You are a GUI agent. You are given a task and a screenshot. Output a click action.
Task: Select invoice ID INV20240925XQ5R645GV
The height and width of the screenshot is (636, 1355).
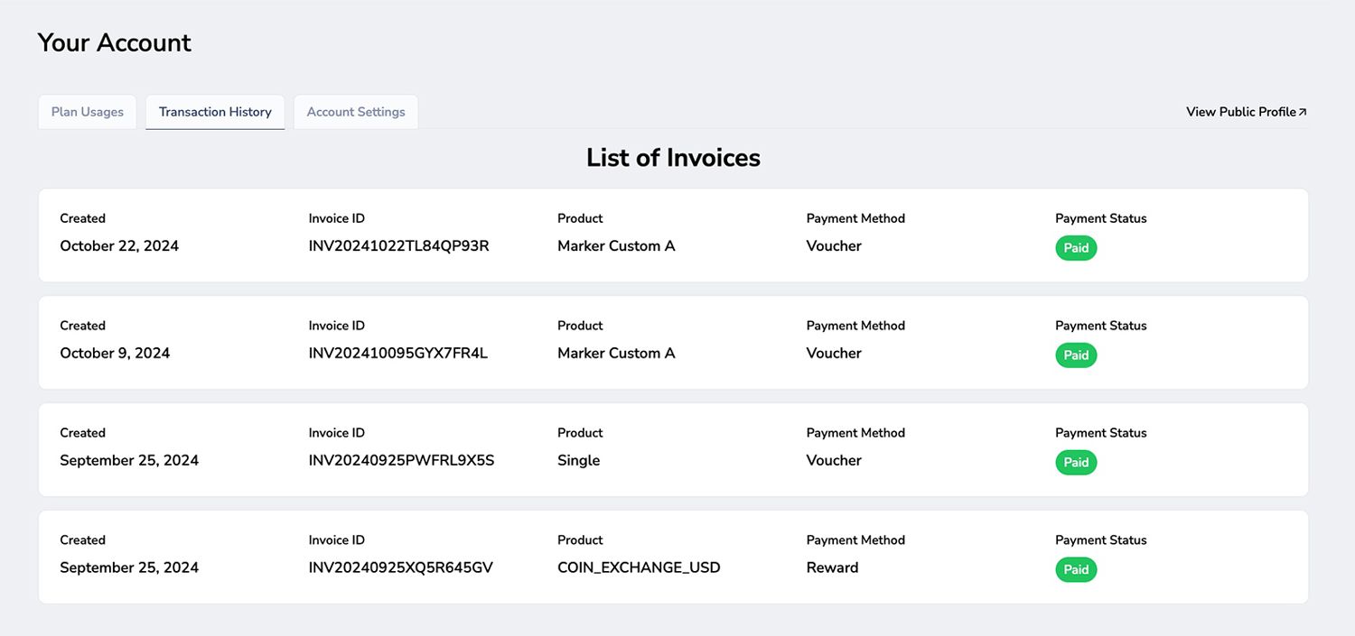tap(400, 568)
